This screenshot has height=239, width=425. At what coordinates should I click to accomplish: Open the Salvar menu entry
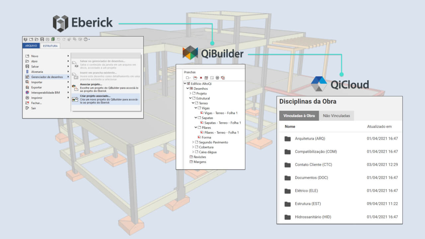click(x=48, y=66)
